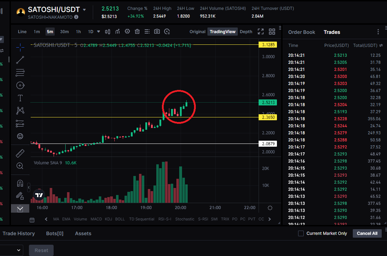Open the list lines settings icon
The image size is (387, 256).
coord(147,32)
